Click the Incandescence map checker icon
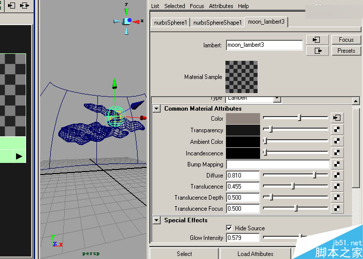This screenshot has width=363, height=259. tap(337, 152)
